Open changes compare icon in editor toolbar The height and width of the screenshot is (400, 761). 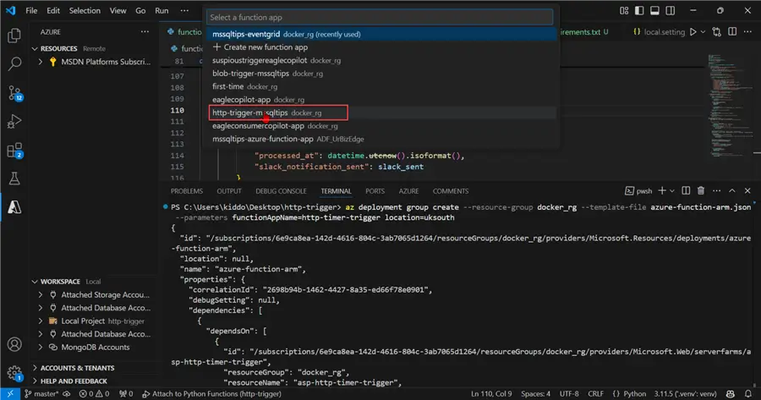click(x=717, y=32)
